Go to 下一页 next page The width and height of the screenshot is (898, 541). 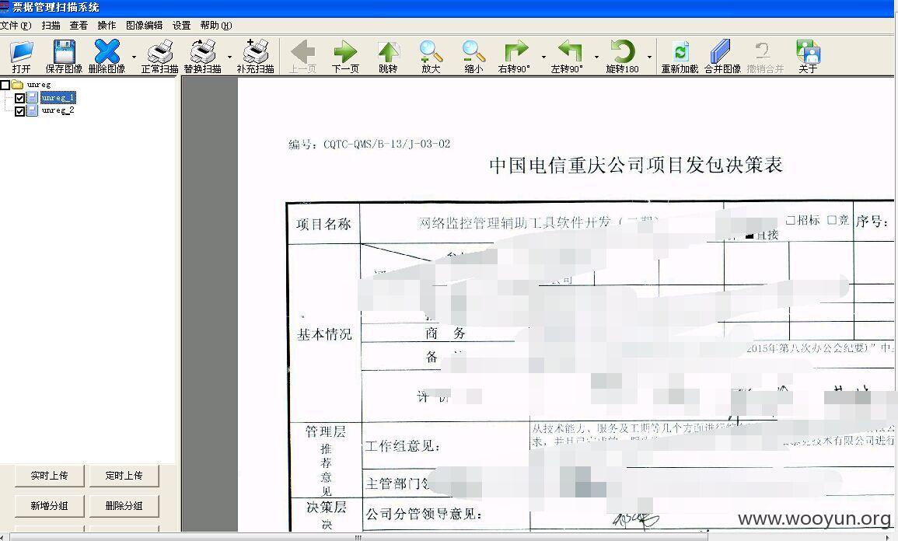coord(345,56)
